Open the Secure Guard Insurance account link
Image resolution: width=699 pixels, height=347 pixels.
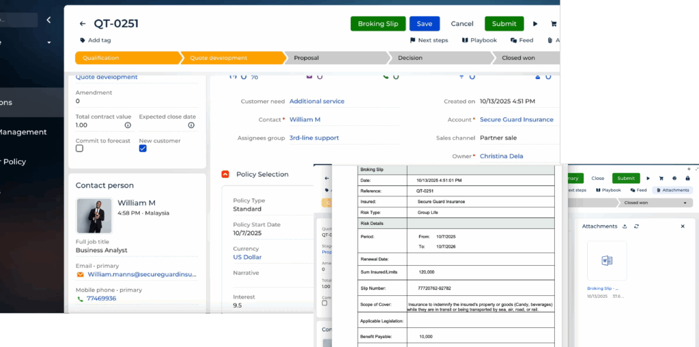click(x=516, y=120)
